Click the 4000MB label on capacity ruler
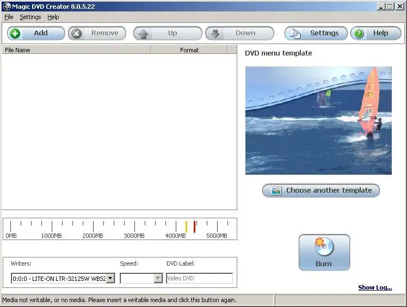The image size is (407, 307). (175, 236)
